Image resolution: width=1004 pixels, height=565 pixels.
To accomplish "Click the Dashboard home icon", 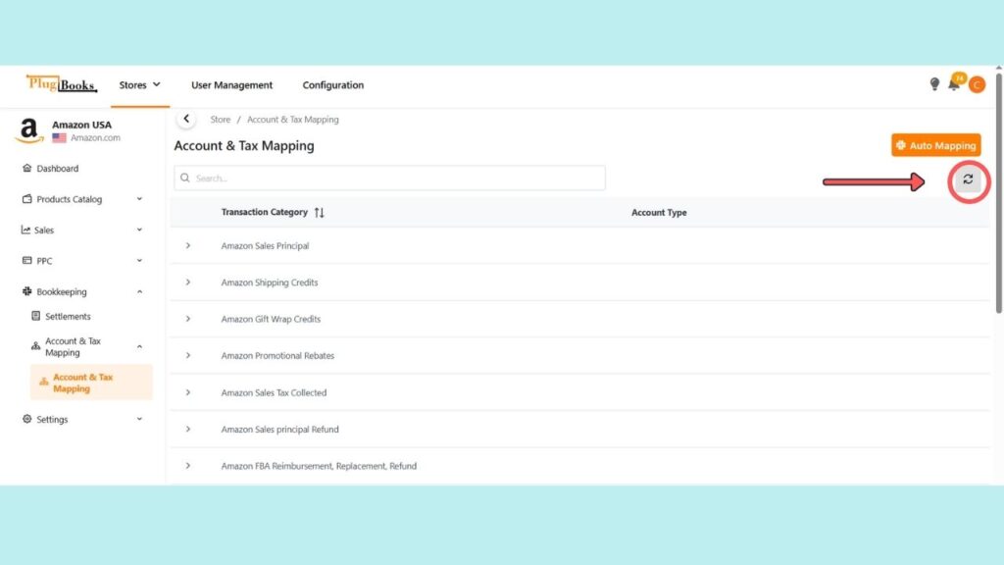I will pos(26,168).
